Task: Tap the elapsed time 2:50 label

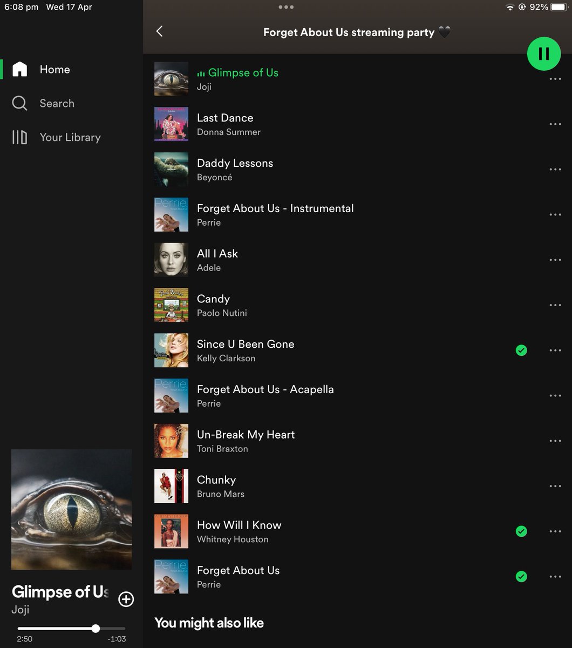Action: pos(24,639)
